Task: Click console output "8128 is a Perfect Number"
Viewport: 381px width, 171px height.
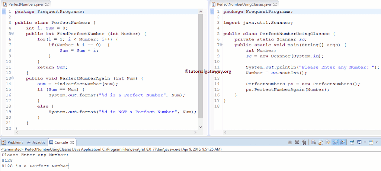Action: (x=35, y=166)
